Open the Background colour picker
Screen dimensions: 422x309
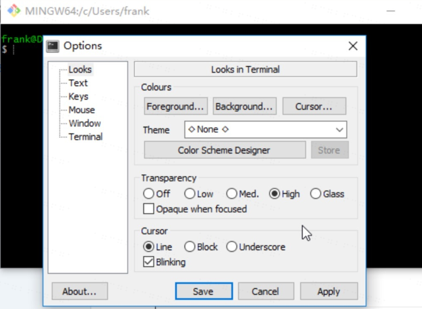pyautogui.click(x=245, y=106)
